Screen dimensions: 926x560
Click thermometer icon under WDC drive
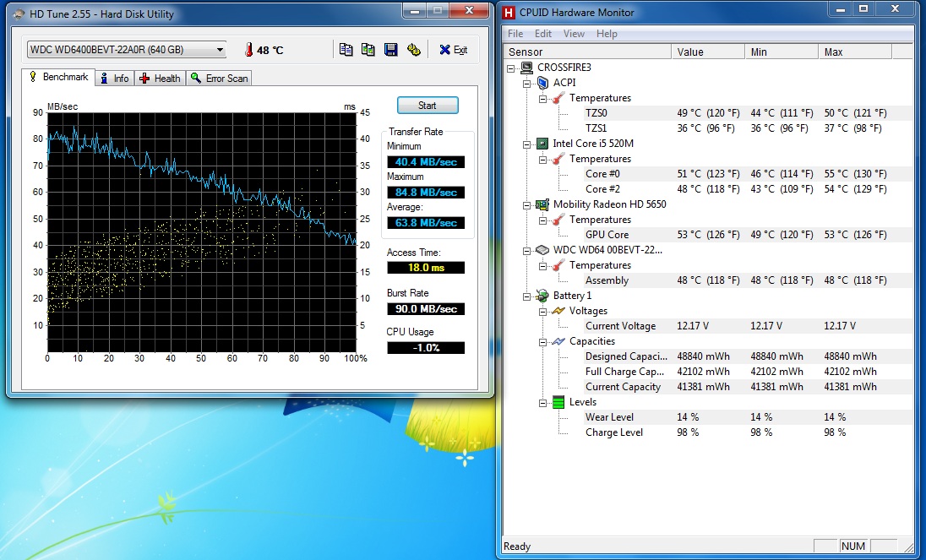tap(558, 265)
